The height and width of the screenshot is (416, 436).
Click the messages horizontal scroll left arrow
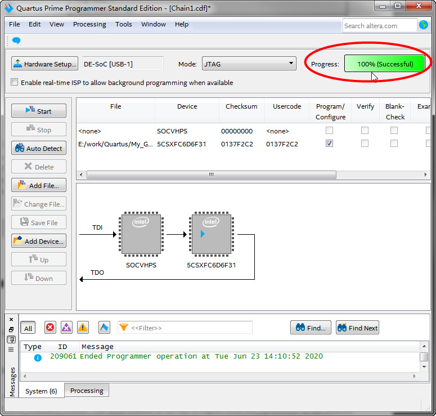coord(25,376)
